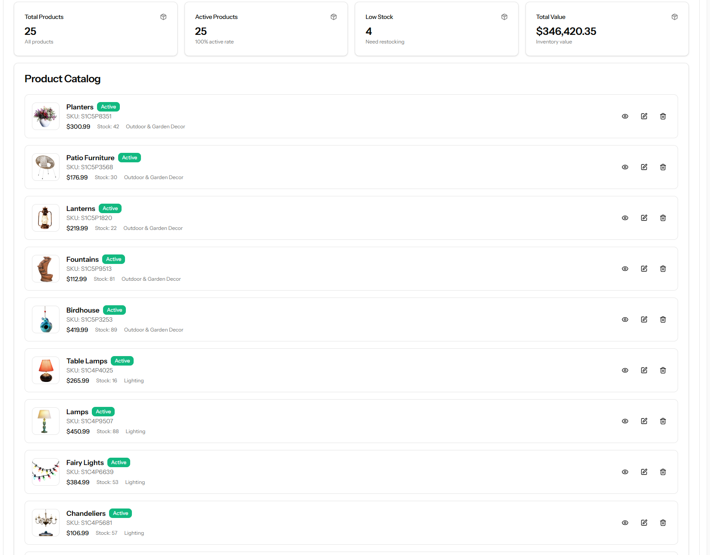Edit the Fountains product

pyautogui.click(x=644, y=269)
